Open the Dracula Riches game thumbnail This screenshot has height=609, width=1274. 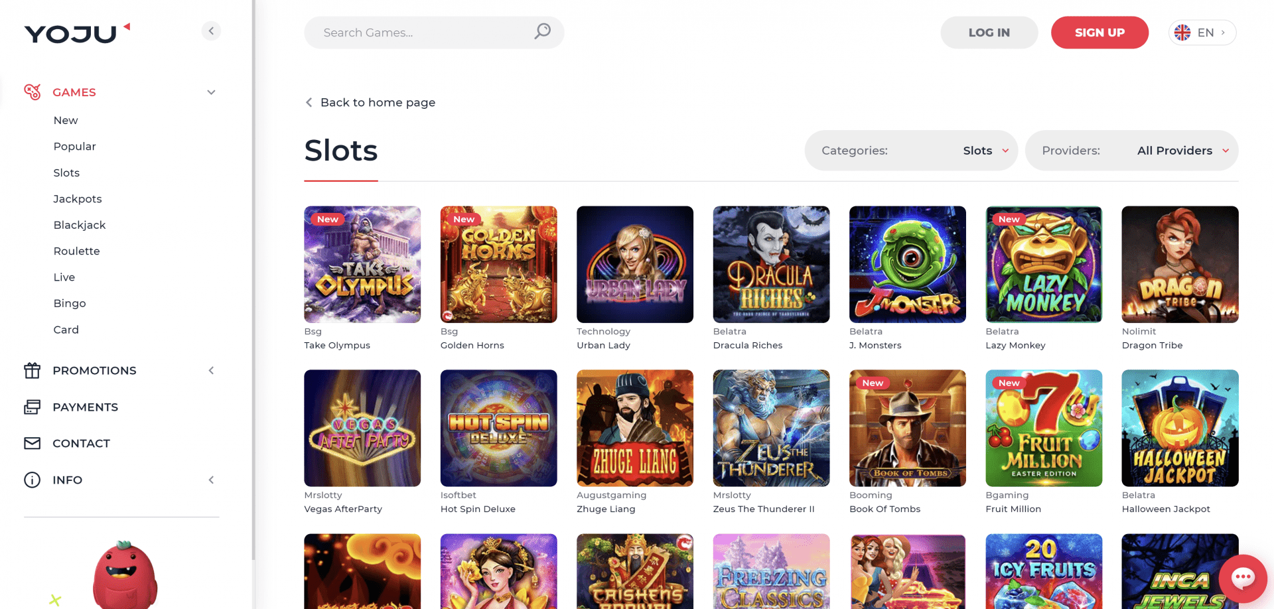771,265
